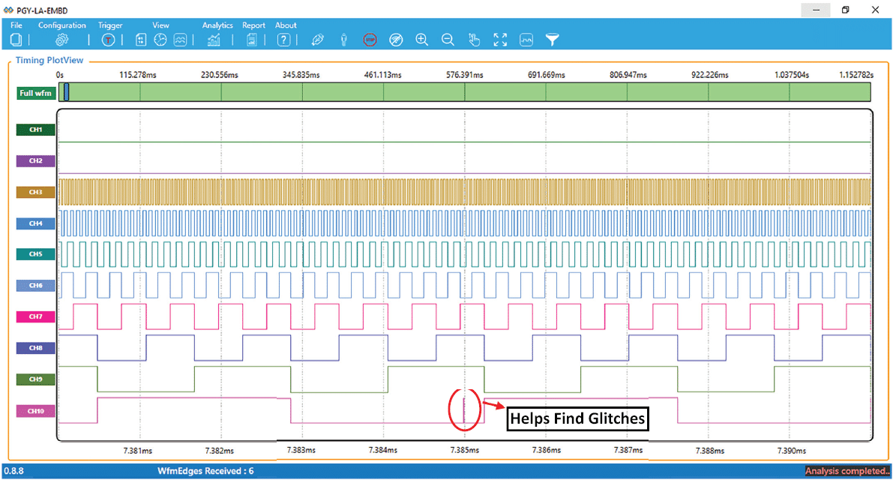Image resolution: width=893 pixels, height=480 pixels.
Task: Open the Analytics chart icon
Action: [214, 40]
